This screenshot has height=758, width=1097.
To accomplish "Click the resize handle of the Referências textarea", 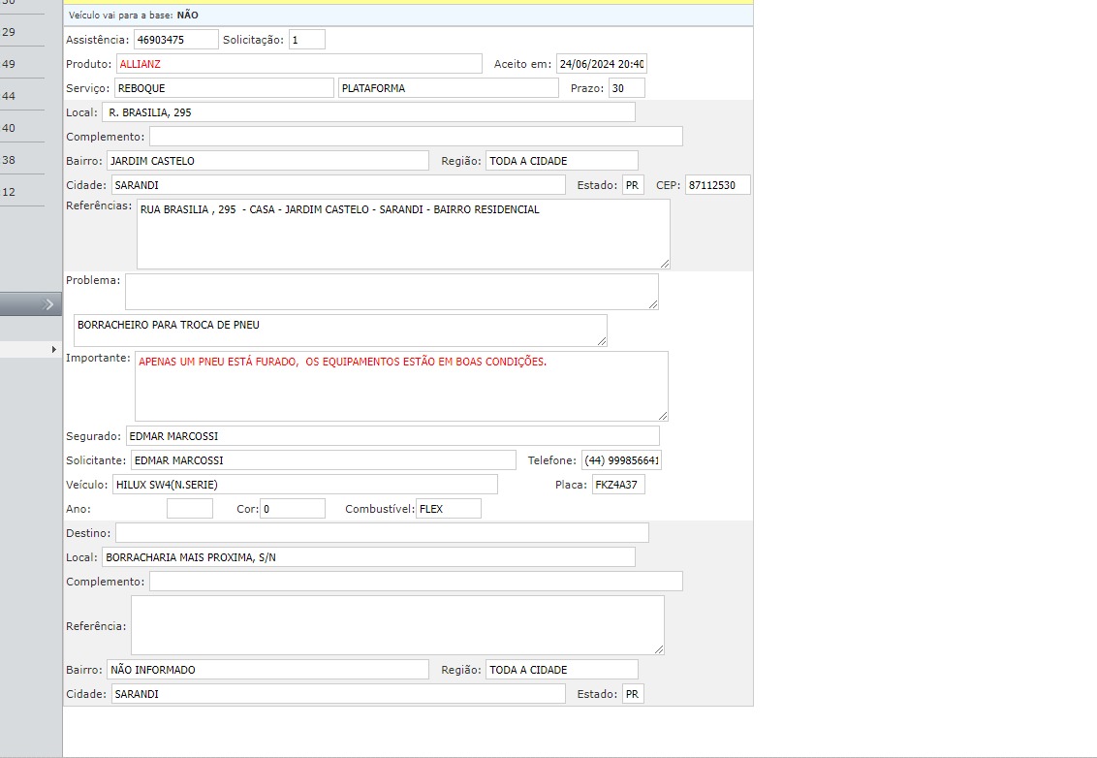I will coord(664,263).
